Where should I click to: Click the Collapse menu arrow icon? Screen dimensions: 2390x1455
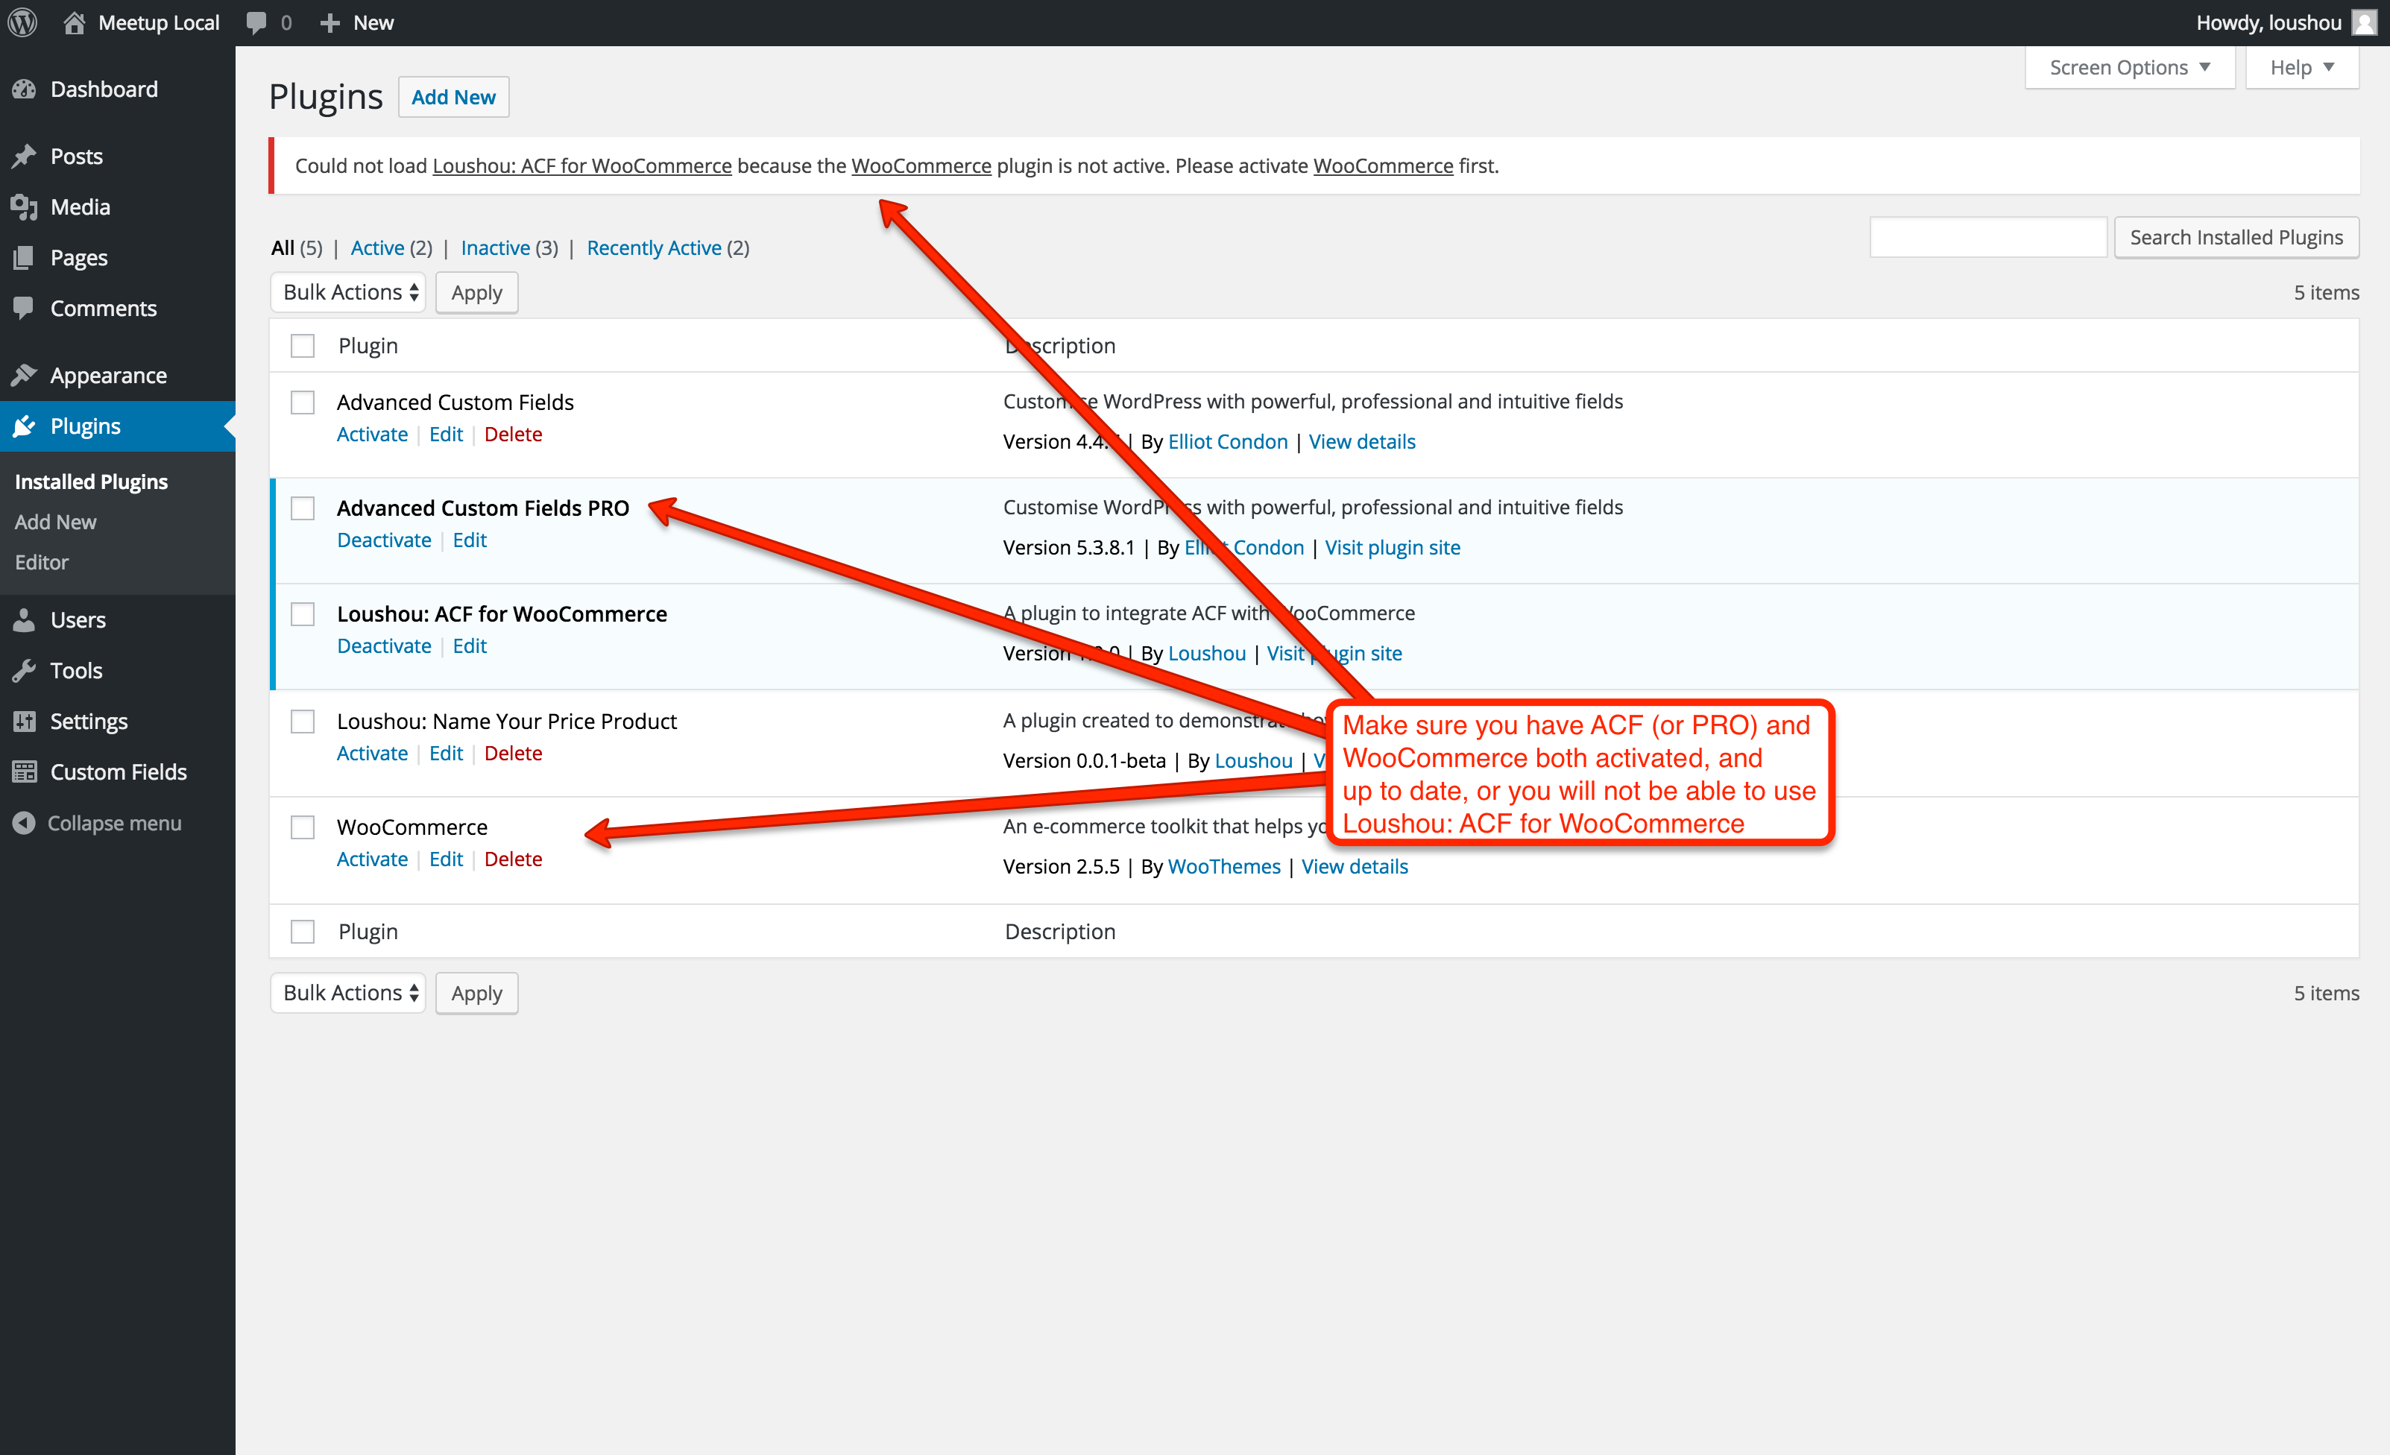click(25, 823)
